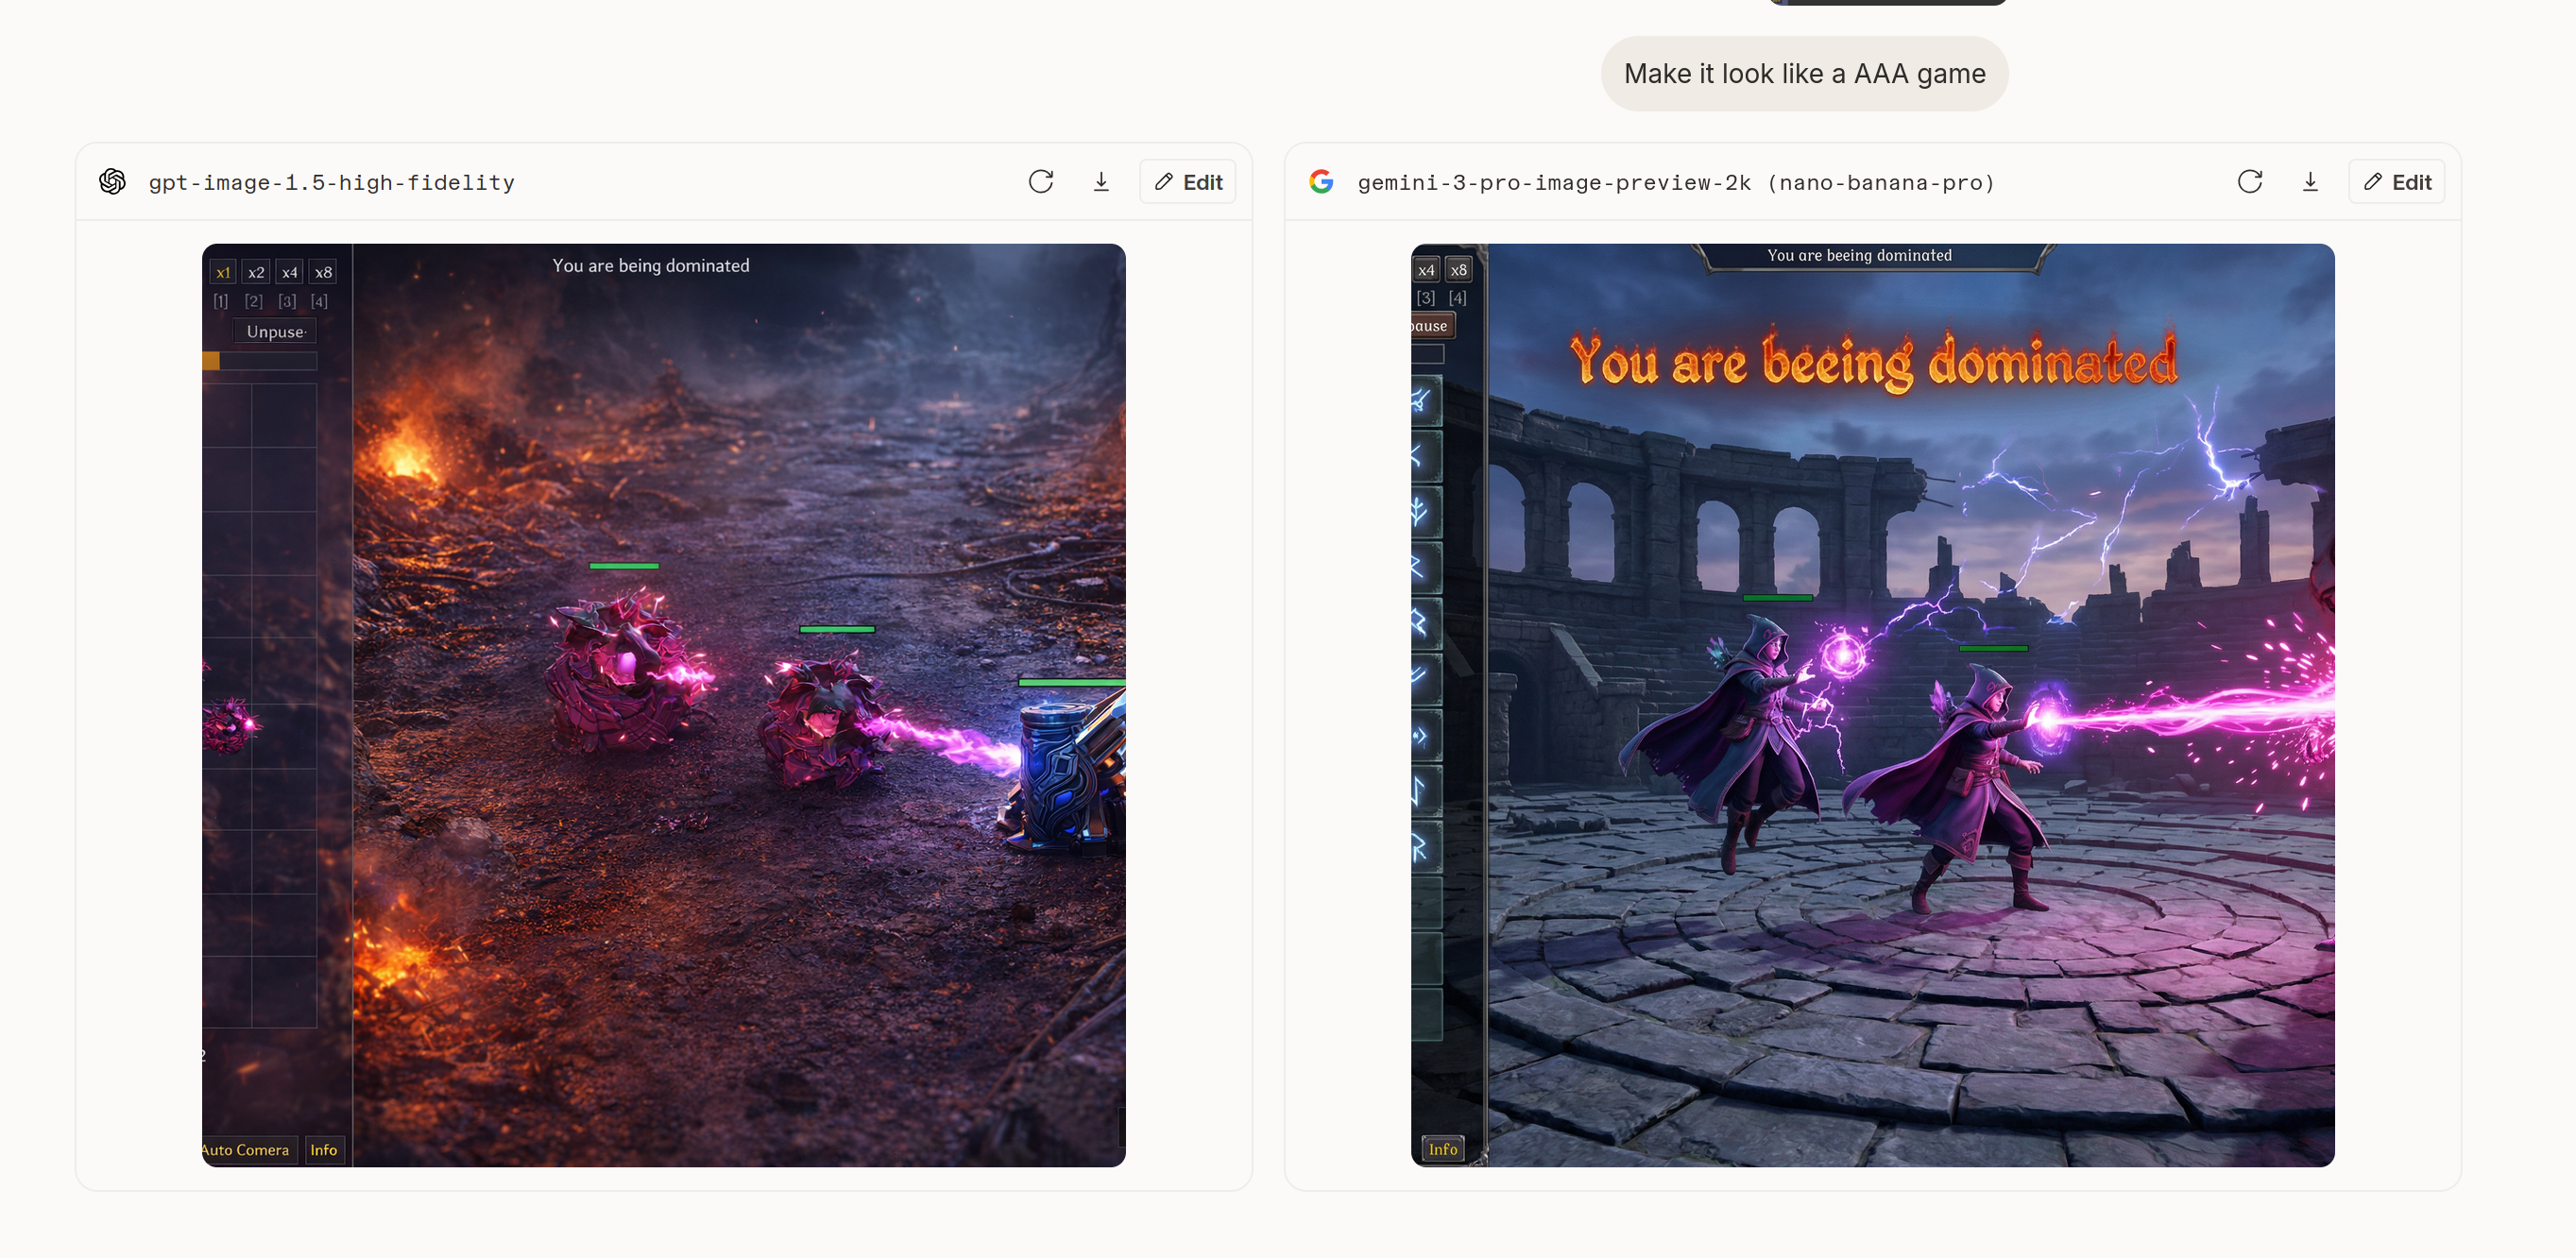Screen dimensions: 2576x1258
Task: Click Edit button on gpt-image-1.5 panel
Action: coord(1188,182)
